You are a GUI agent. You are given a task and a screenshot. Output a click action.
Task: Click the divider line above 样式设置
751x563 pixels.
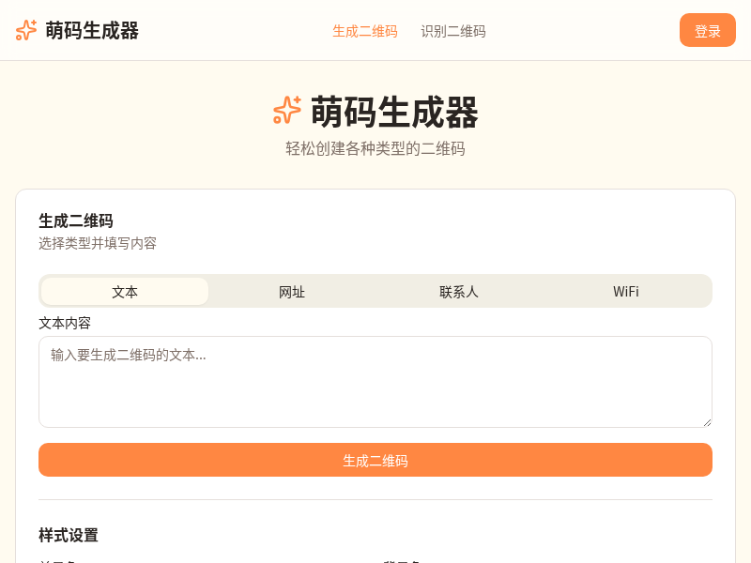tap(375, 499)
